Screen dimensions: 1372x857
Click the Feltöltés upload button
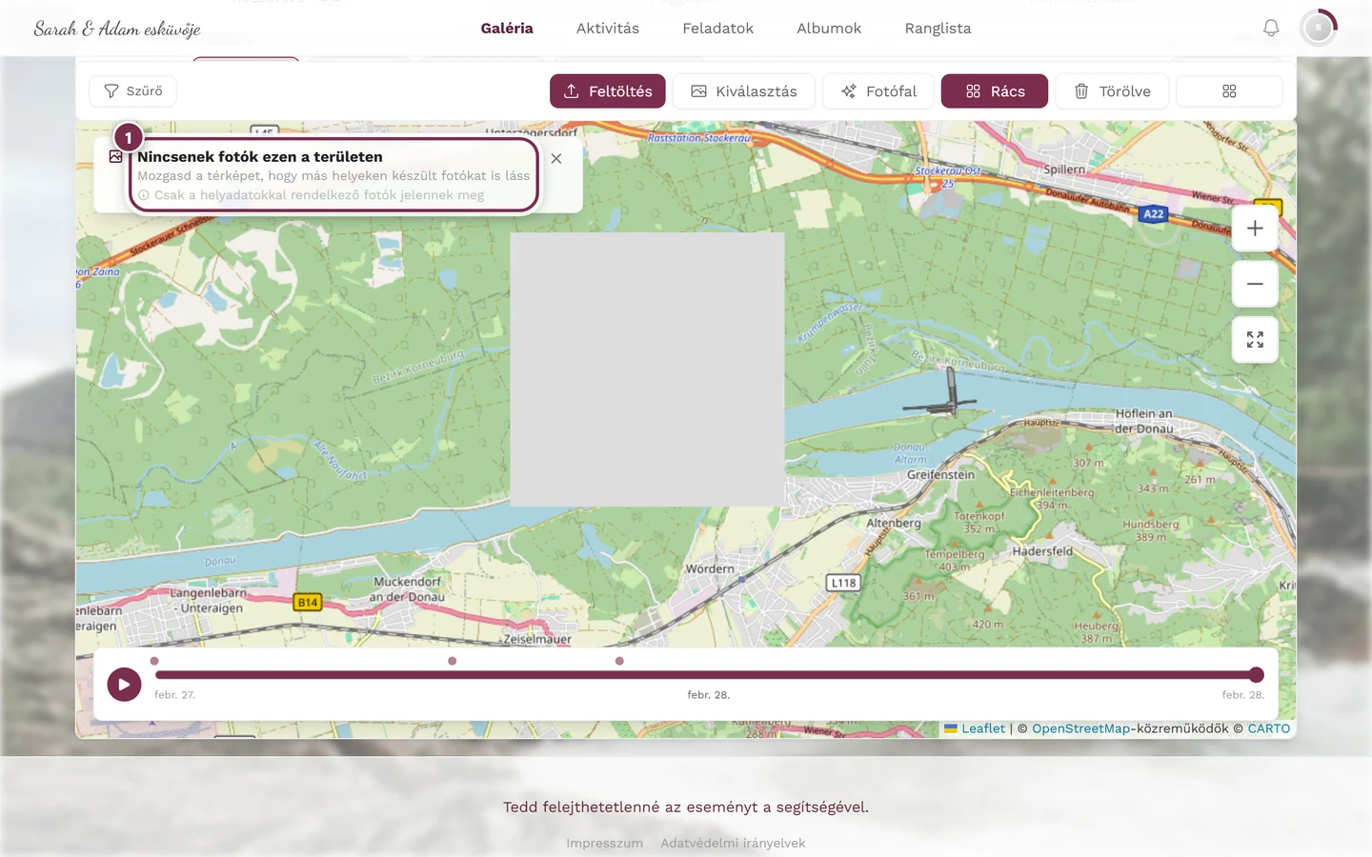tap(608, 91)
